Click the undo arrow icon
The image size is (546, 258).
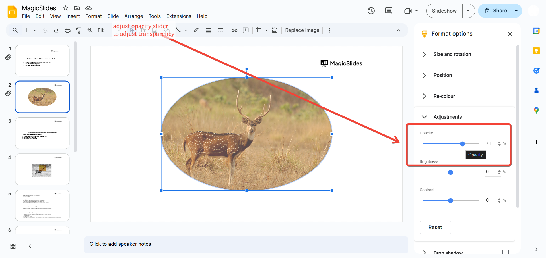click(x=45, y=30)
